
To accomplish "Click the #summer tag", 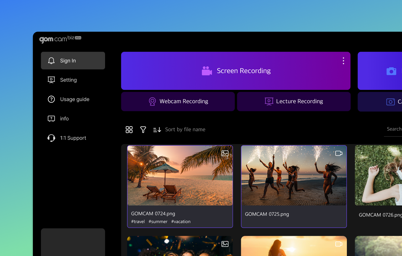I will [158, 222].
